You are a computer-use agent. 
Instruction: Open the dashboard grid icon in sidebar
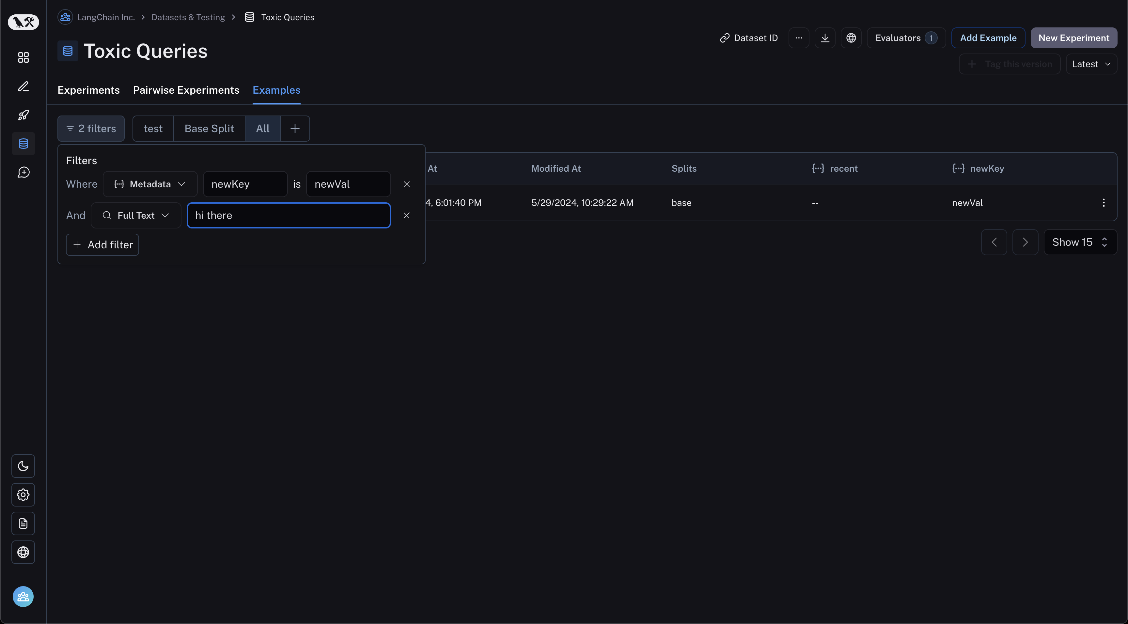click(23, 57)
